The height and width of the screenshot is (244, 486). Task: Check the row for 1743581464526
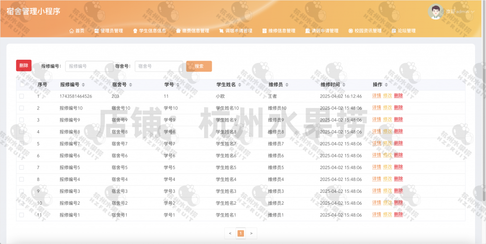pyautogui.click(x=22, y=96)
